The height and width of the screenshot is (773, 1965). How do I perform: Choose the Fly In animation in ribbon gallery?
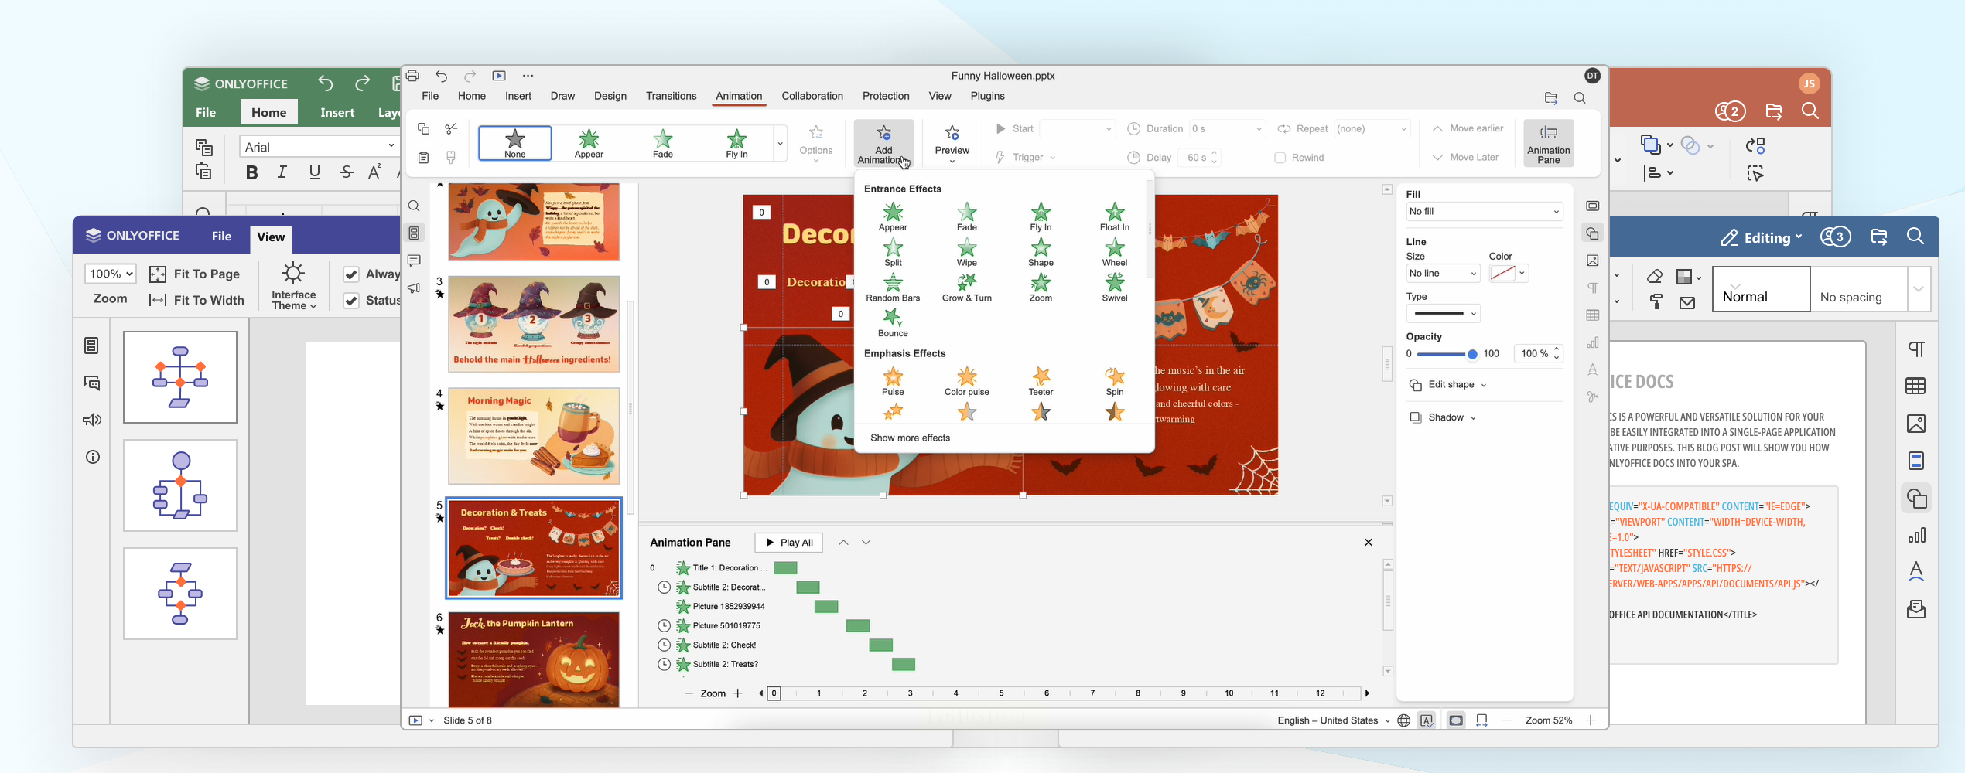tap(736, 144)
